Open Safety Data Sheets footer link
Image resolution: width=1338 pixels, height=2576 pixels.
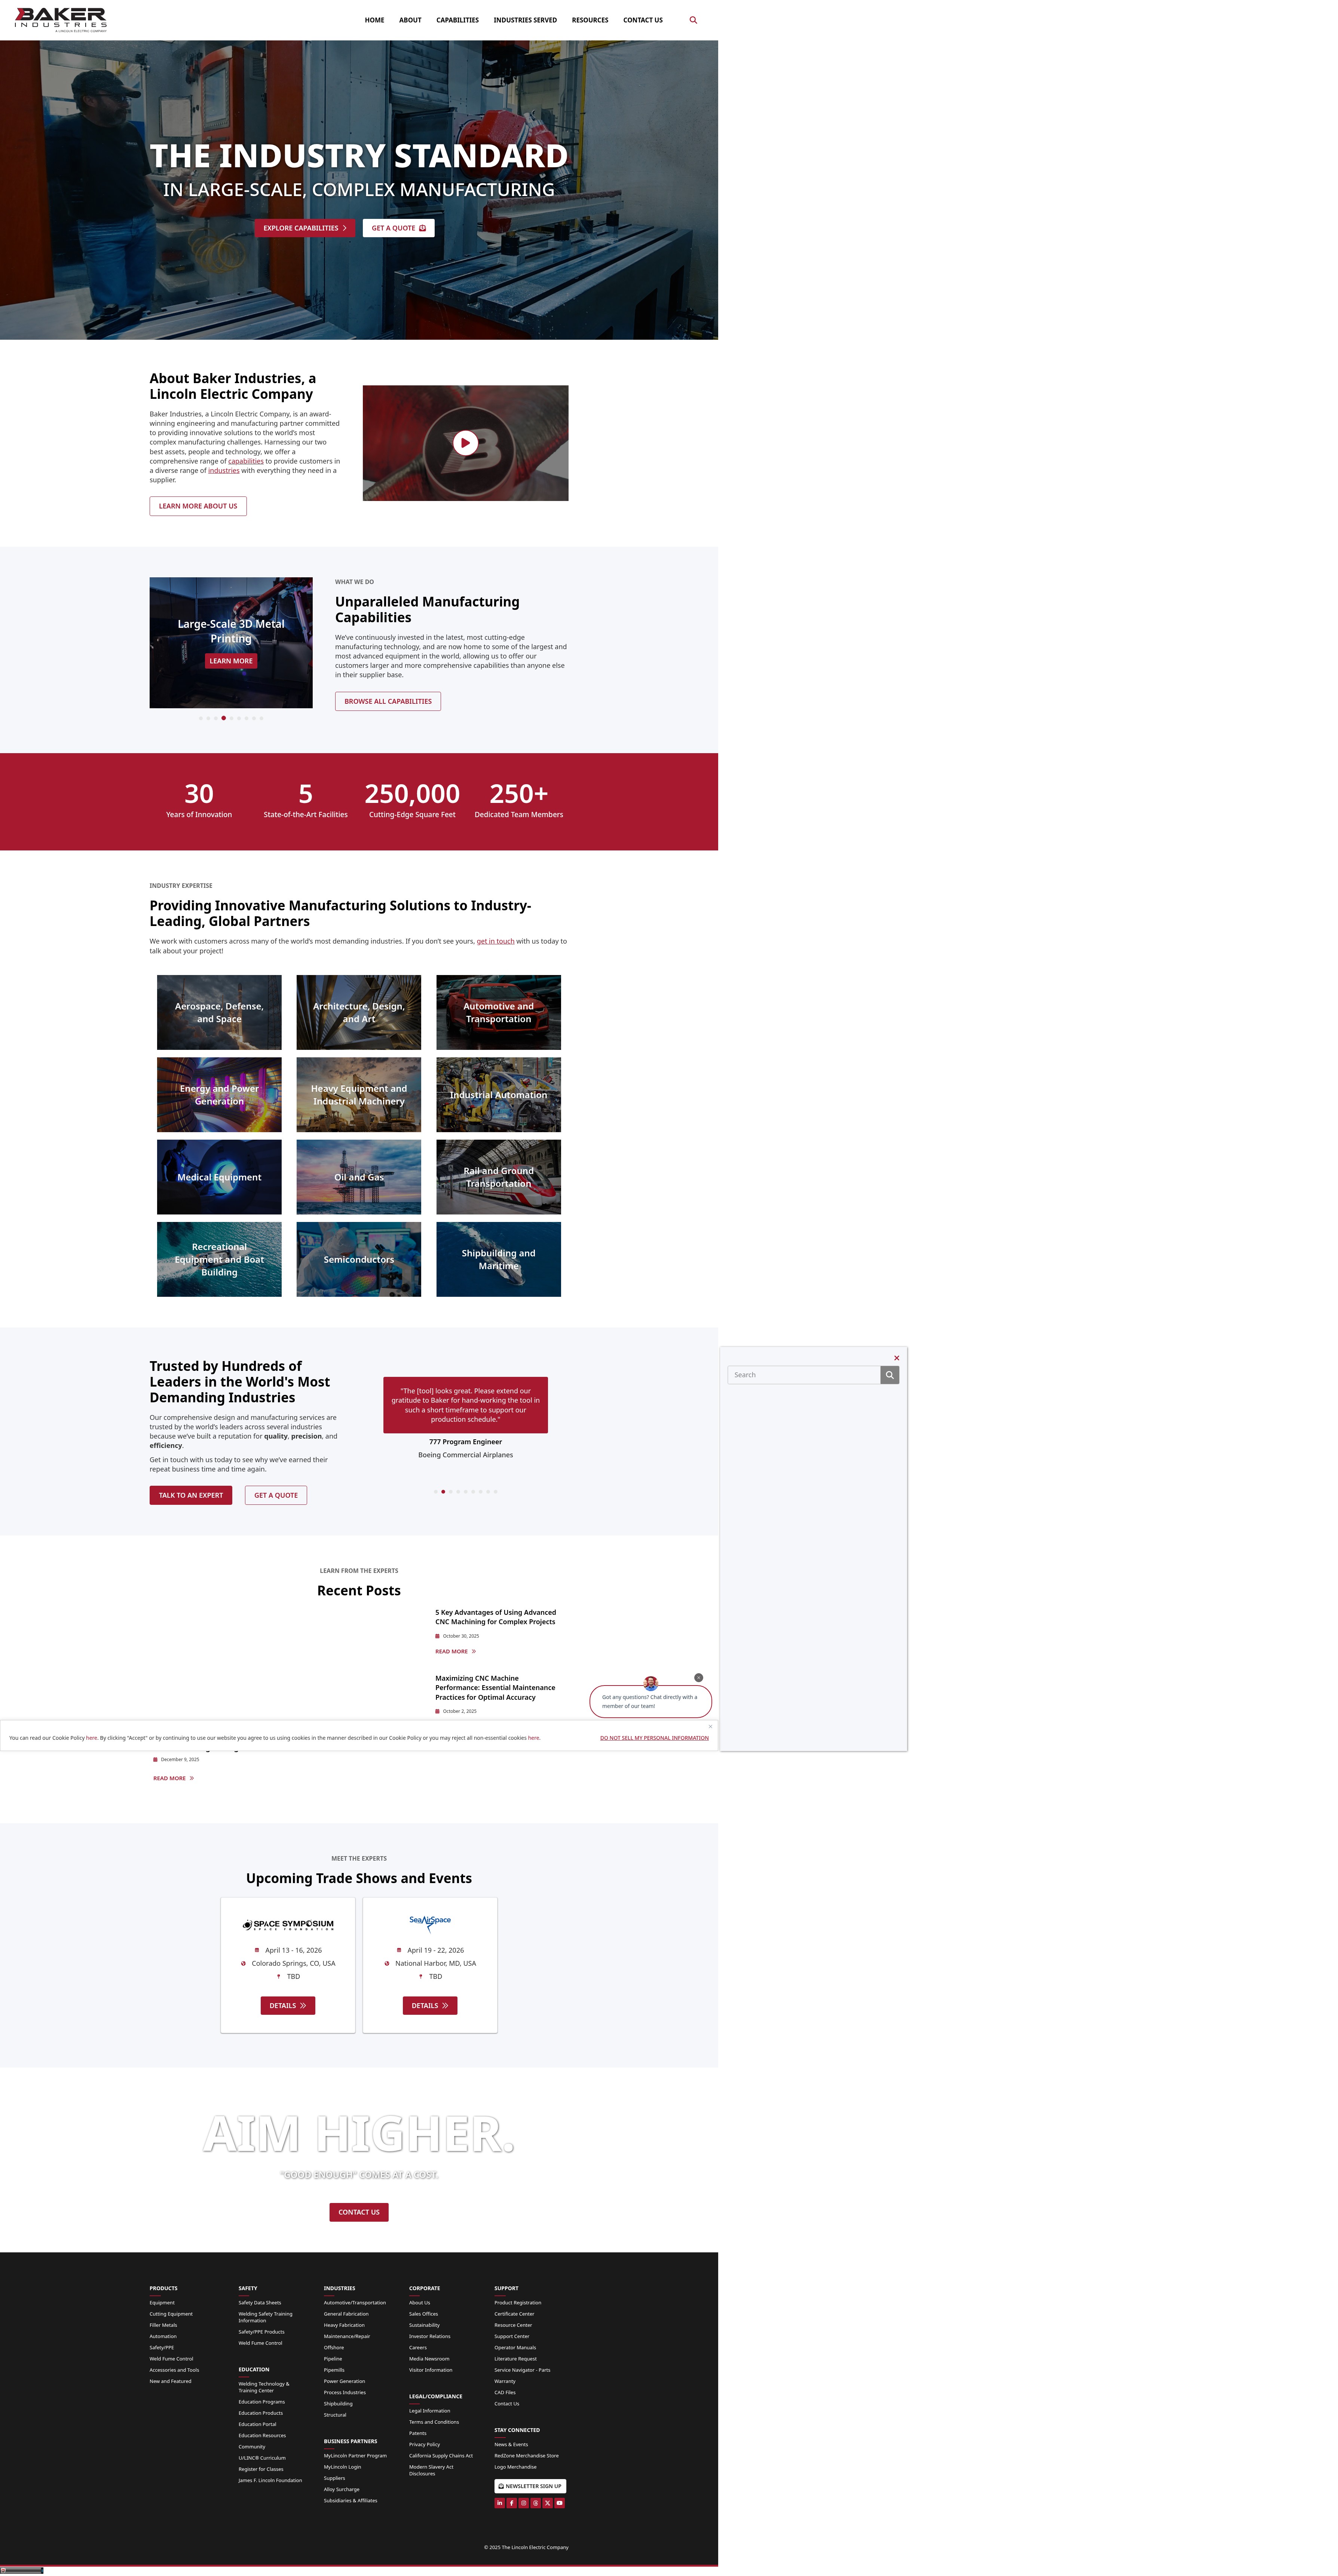coord(260,2302)
